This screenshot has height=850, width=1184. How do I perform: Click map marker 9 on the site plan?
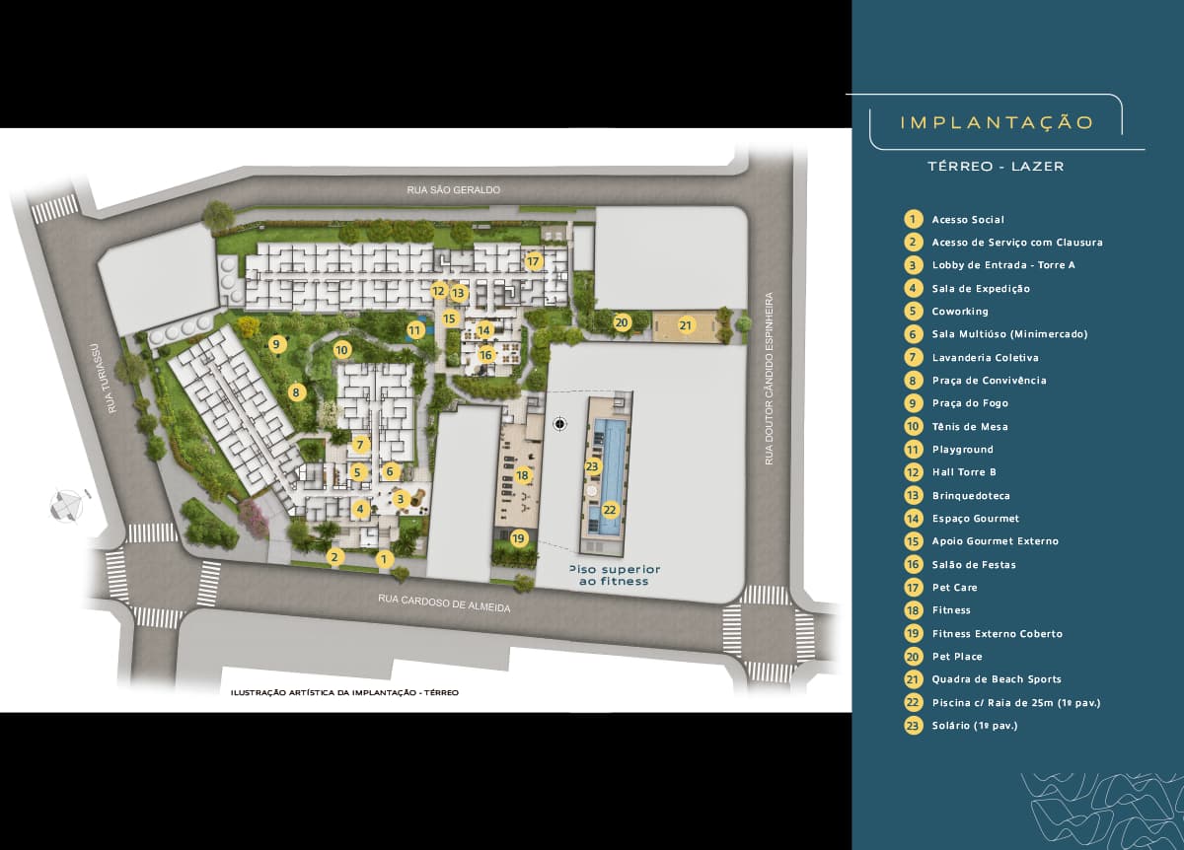277,344
